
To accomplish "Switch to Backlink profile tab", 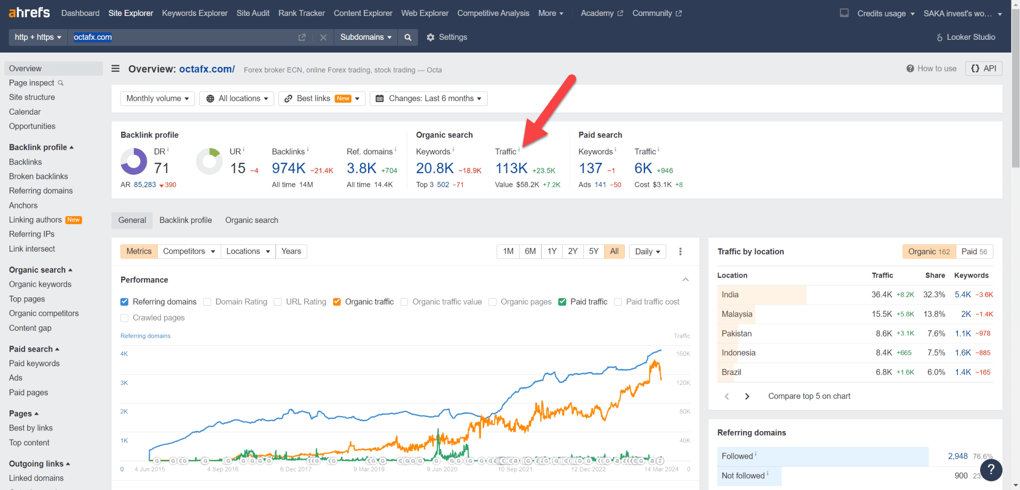I will pyautogui.click(x=185, y=220).
